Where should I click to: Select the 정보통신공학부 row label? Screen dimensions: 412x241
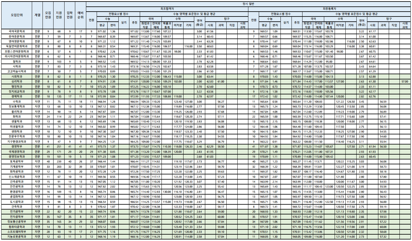coord(17,222)
